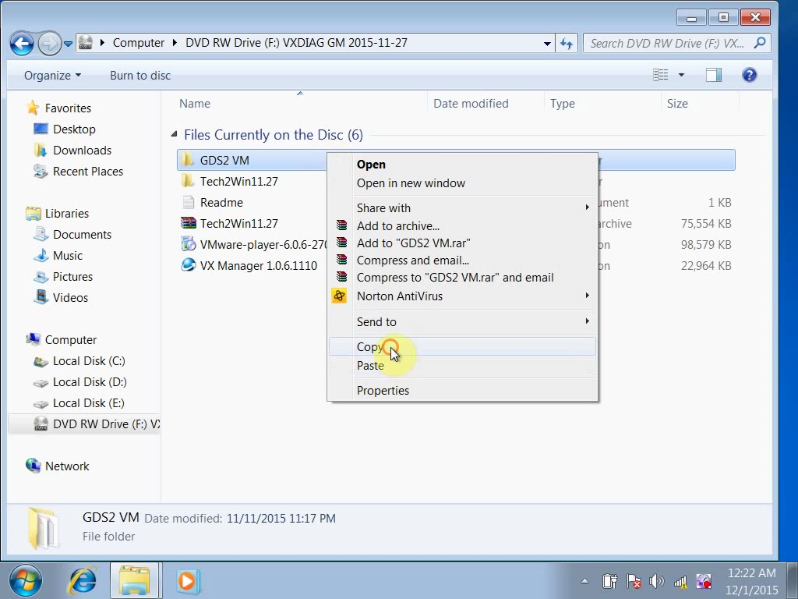
Task: Select Libraries in the navigation pane
Action: (67, 214)
